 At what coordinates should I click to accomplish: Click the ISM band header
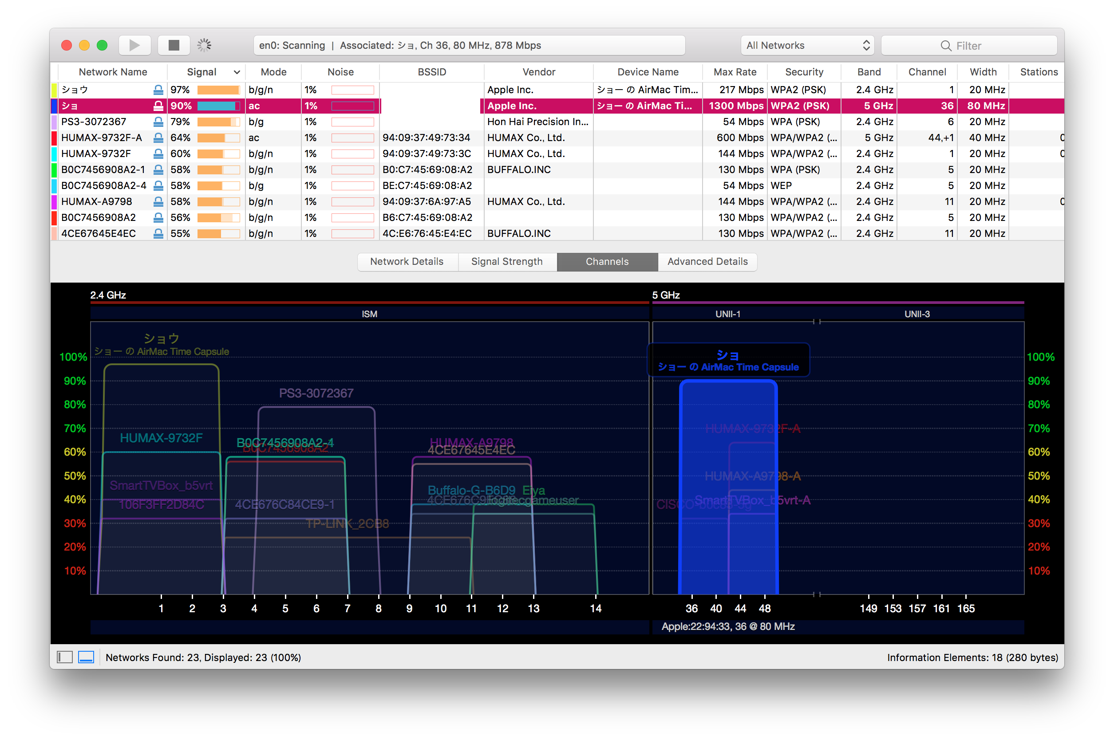coord(369,314)
